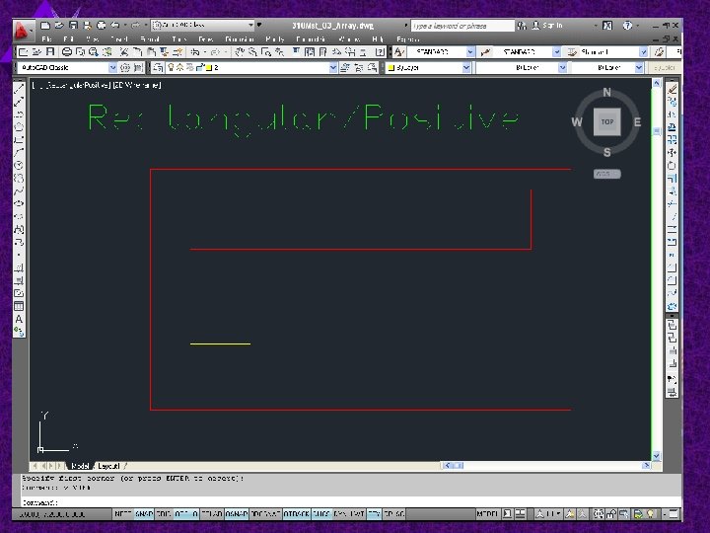The image size is (710, 533).
Task: Click the N compass direction on ViewCube
Action: click(607, 93)
